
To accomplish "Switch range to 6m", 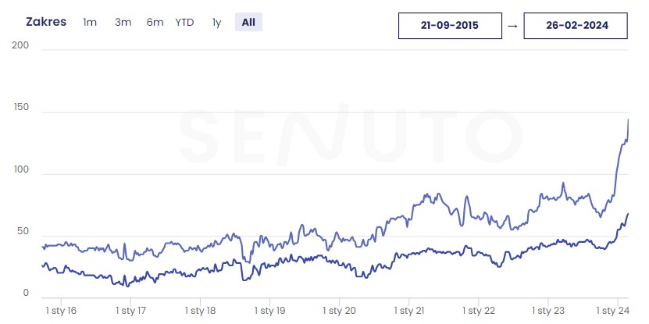I will click(x=155, y=22).
